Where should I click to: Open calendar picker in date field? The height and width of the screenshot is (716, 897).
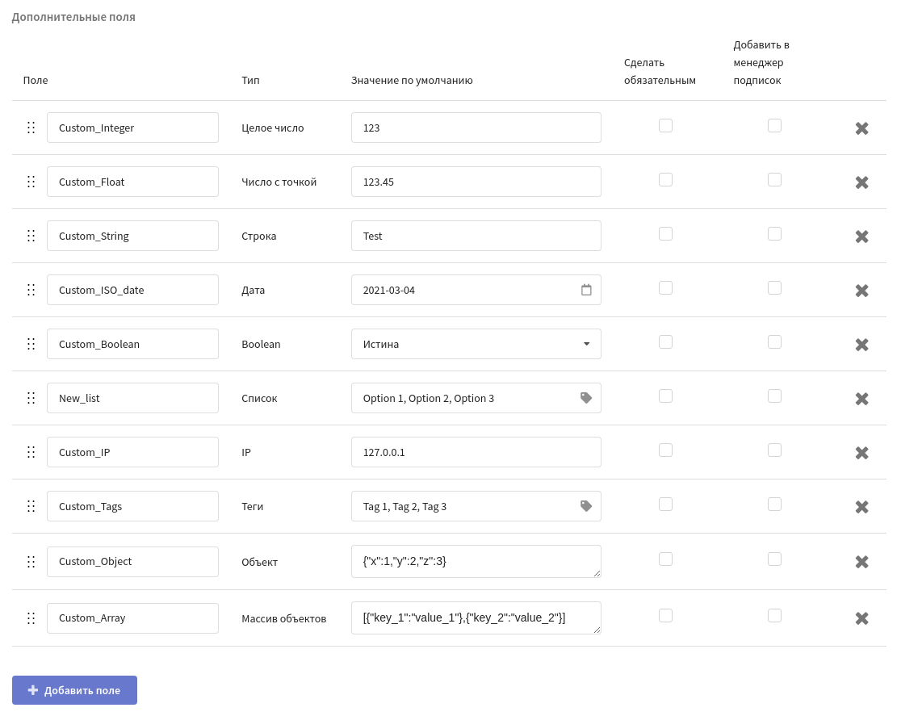586,290
